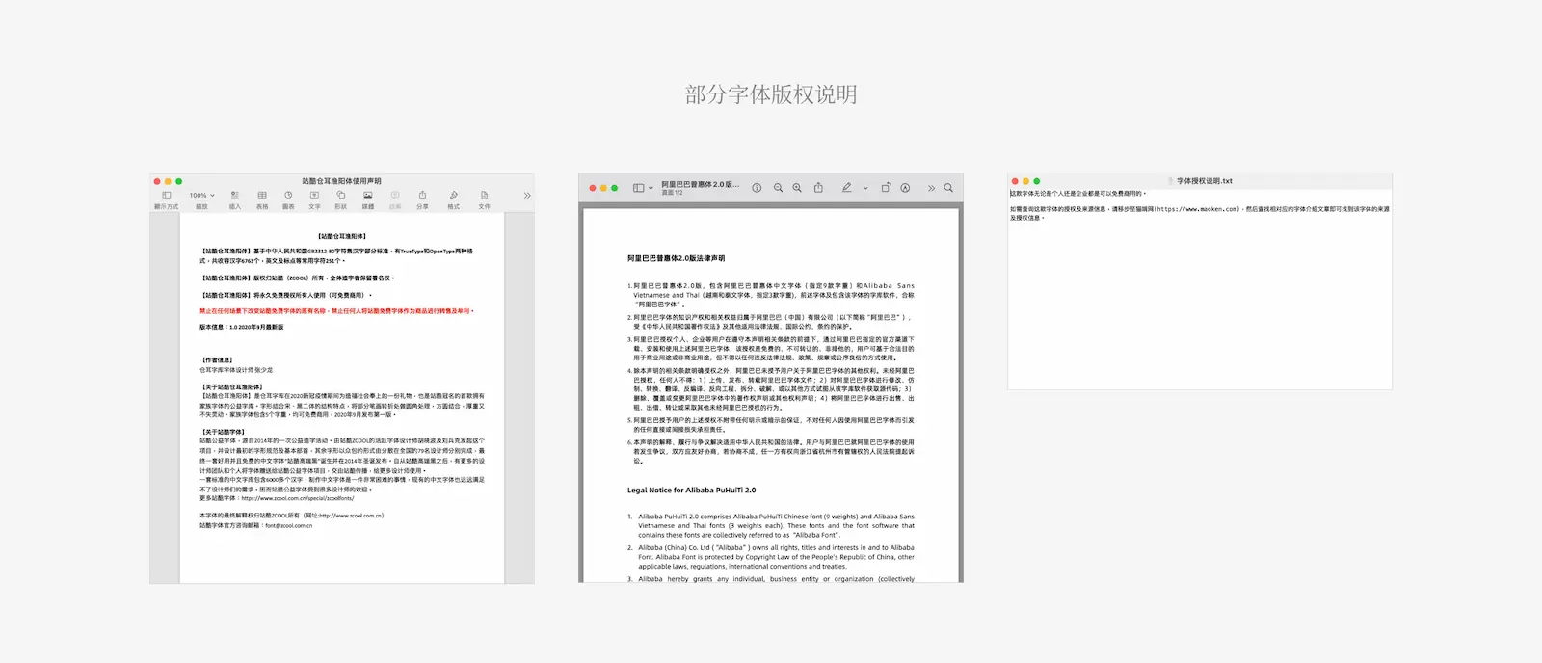Click the red warning paragraph in Pages
This screenshot has width=1542, height=663.
[x=336, y=311]
